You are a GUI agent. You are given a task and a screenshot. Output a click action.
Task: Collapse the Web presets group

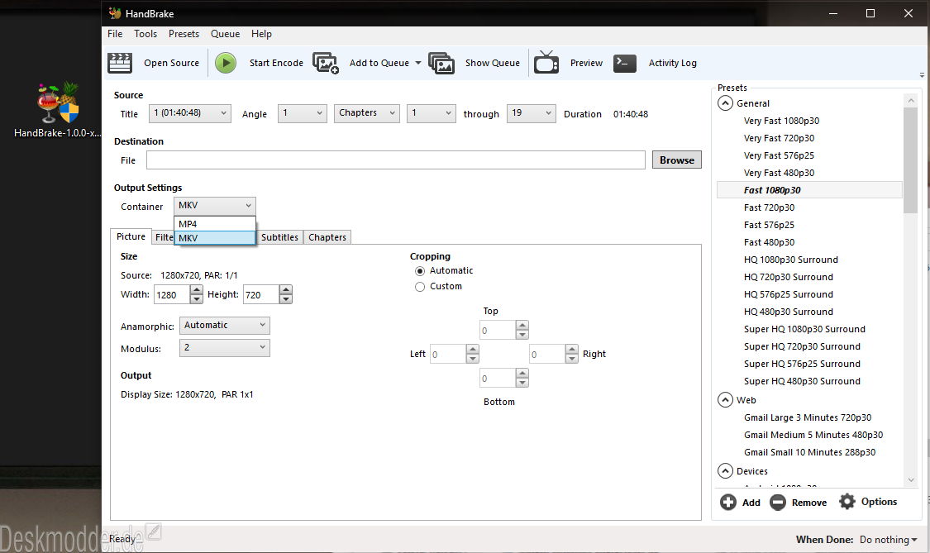pos(725,400)
